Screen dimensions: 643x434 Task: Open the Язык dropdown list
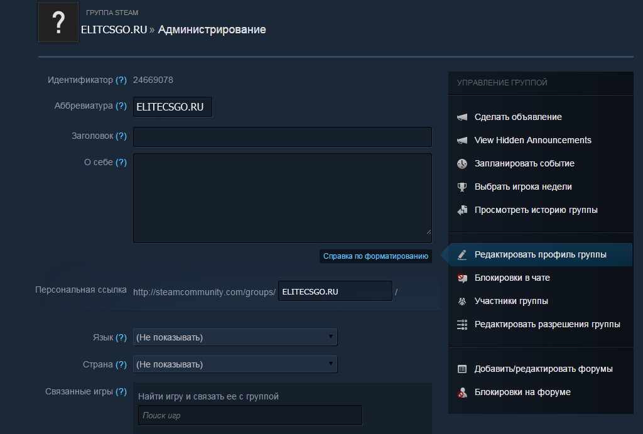pos(235,337)
